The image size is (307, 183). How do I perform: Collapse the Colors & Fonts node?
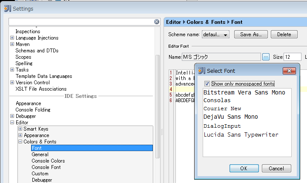[20, 141]
